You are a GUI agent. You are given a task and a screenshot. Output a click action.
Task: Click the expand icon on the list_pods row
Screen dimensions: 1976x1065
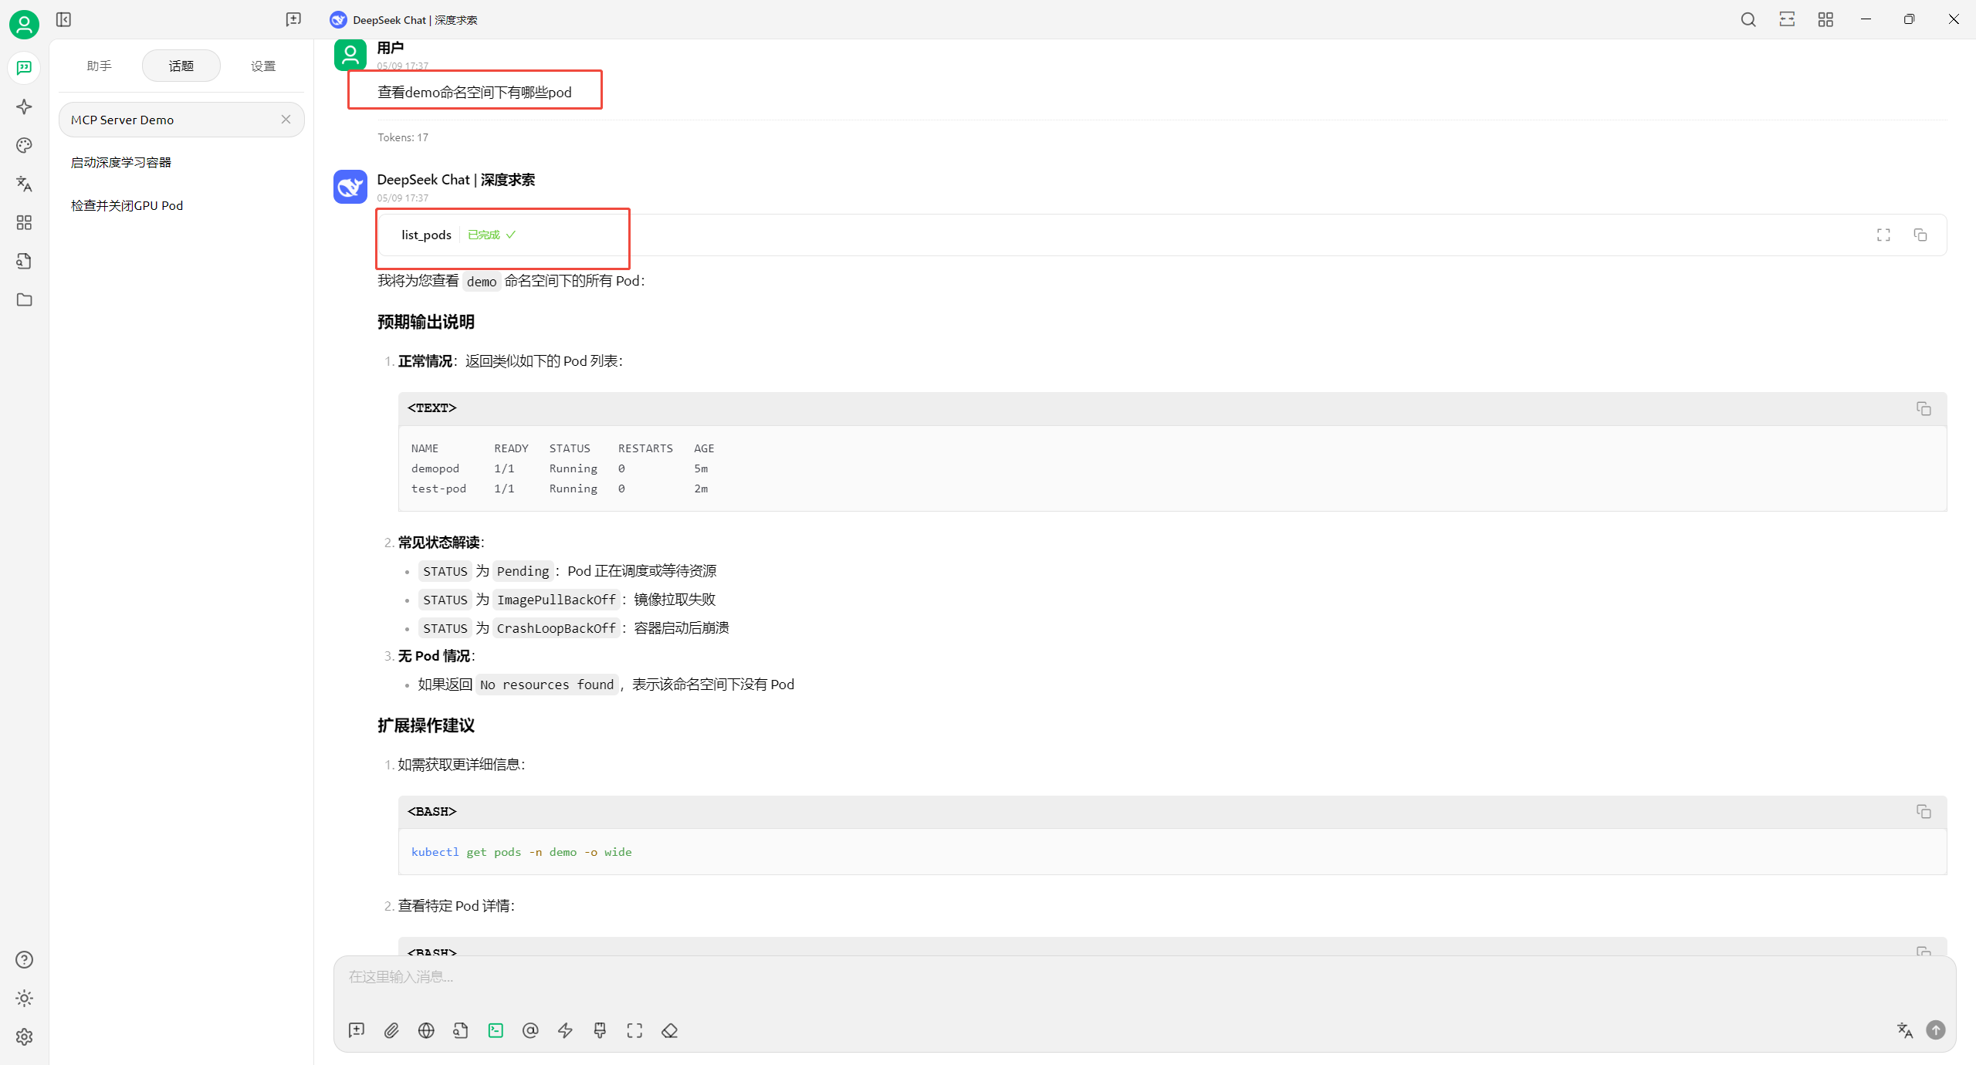(1883, 235)
